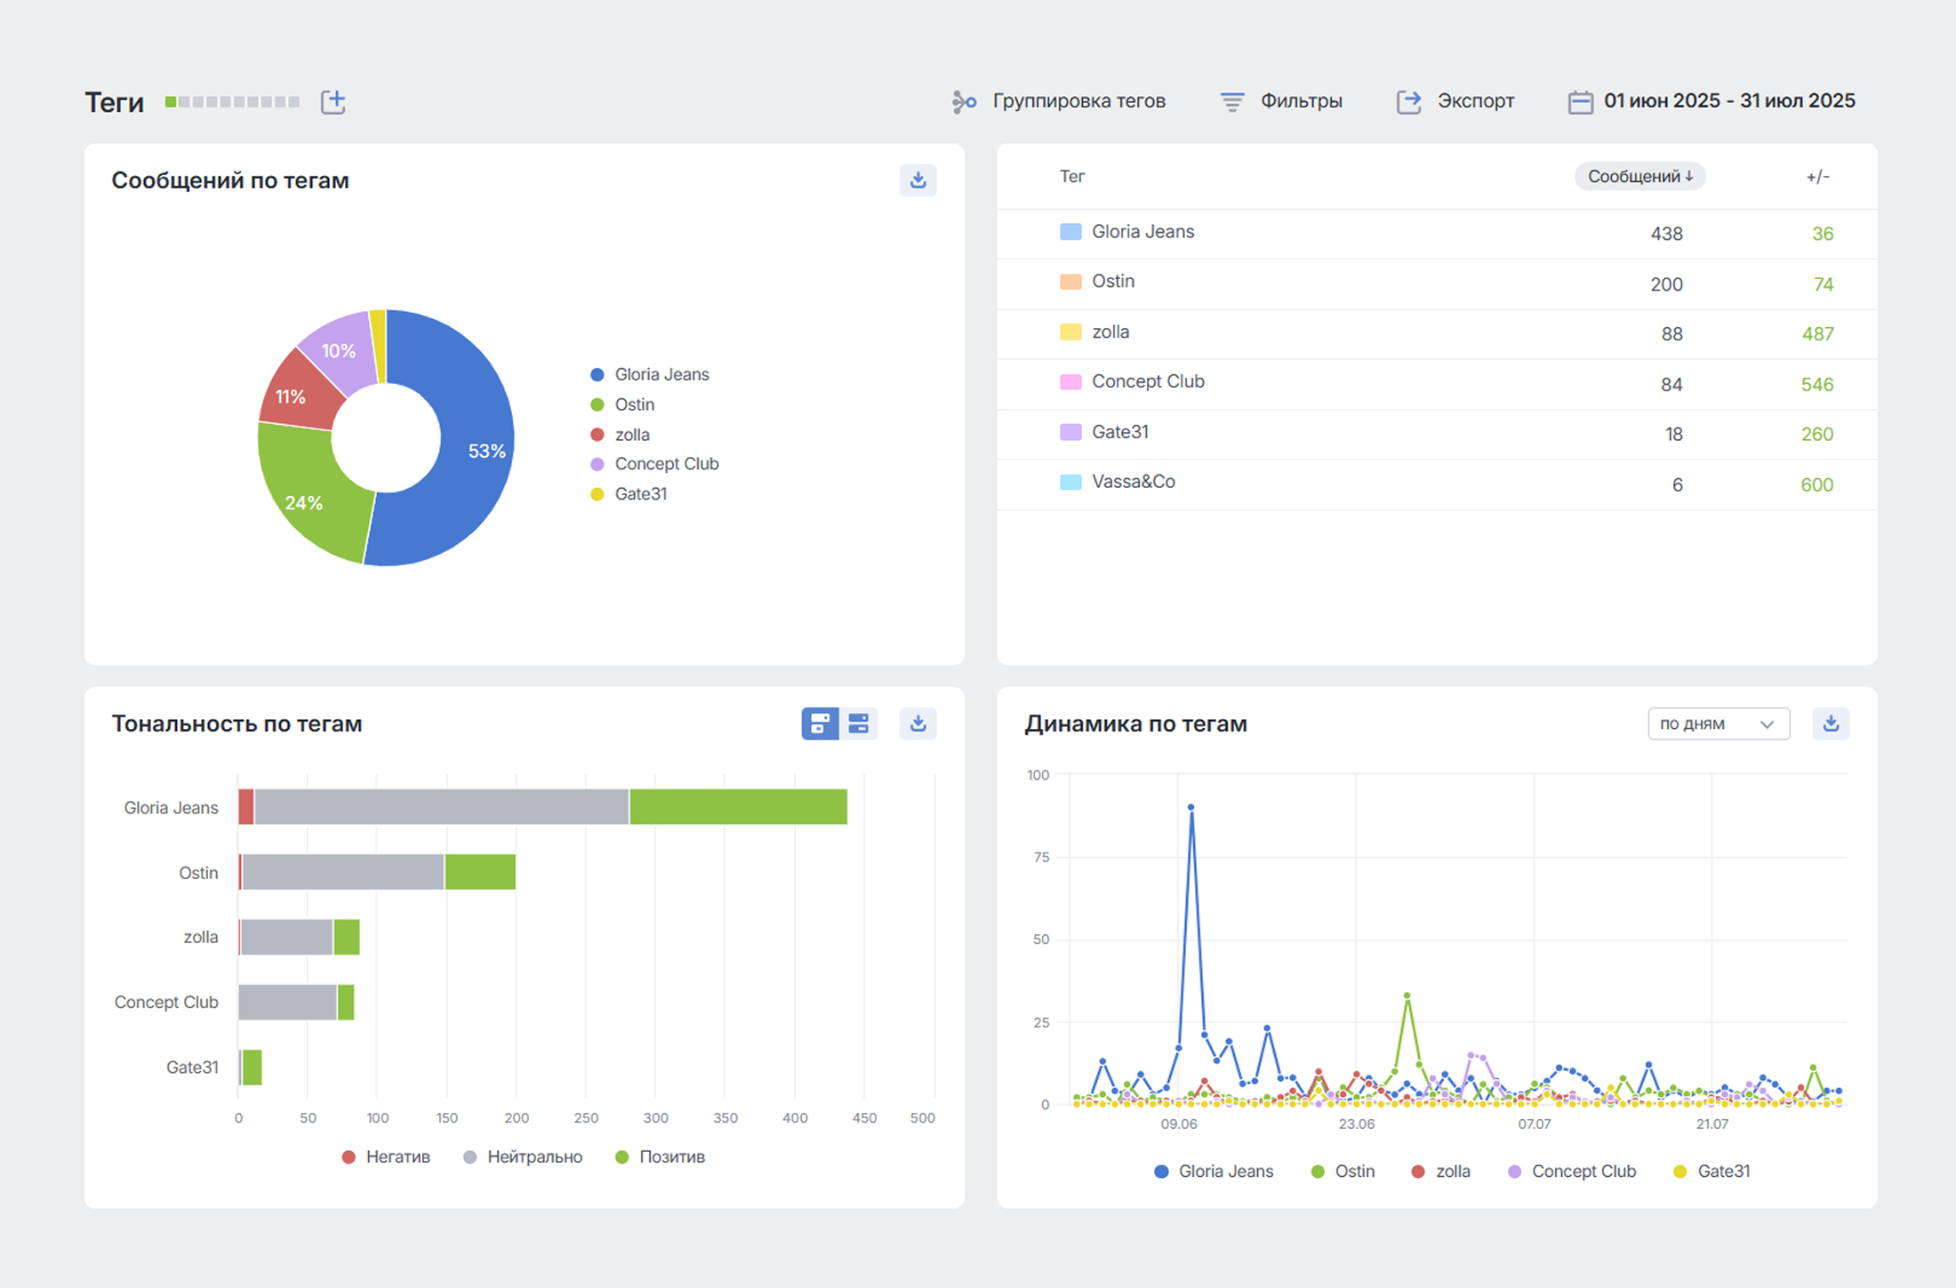Toggle zolla in donut chart legend
The image size is (1956, 1288).
[621, 435]
